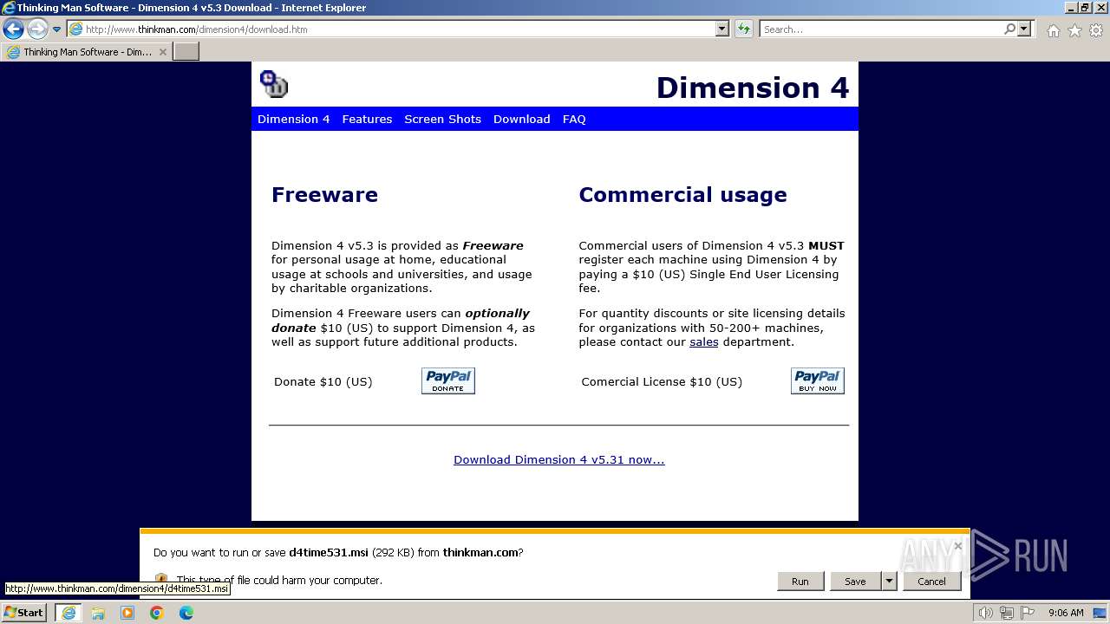Click Run in the download bar
Viewport: 1110px width, 624px height.
[800, 582]
